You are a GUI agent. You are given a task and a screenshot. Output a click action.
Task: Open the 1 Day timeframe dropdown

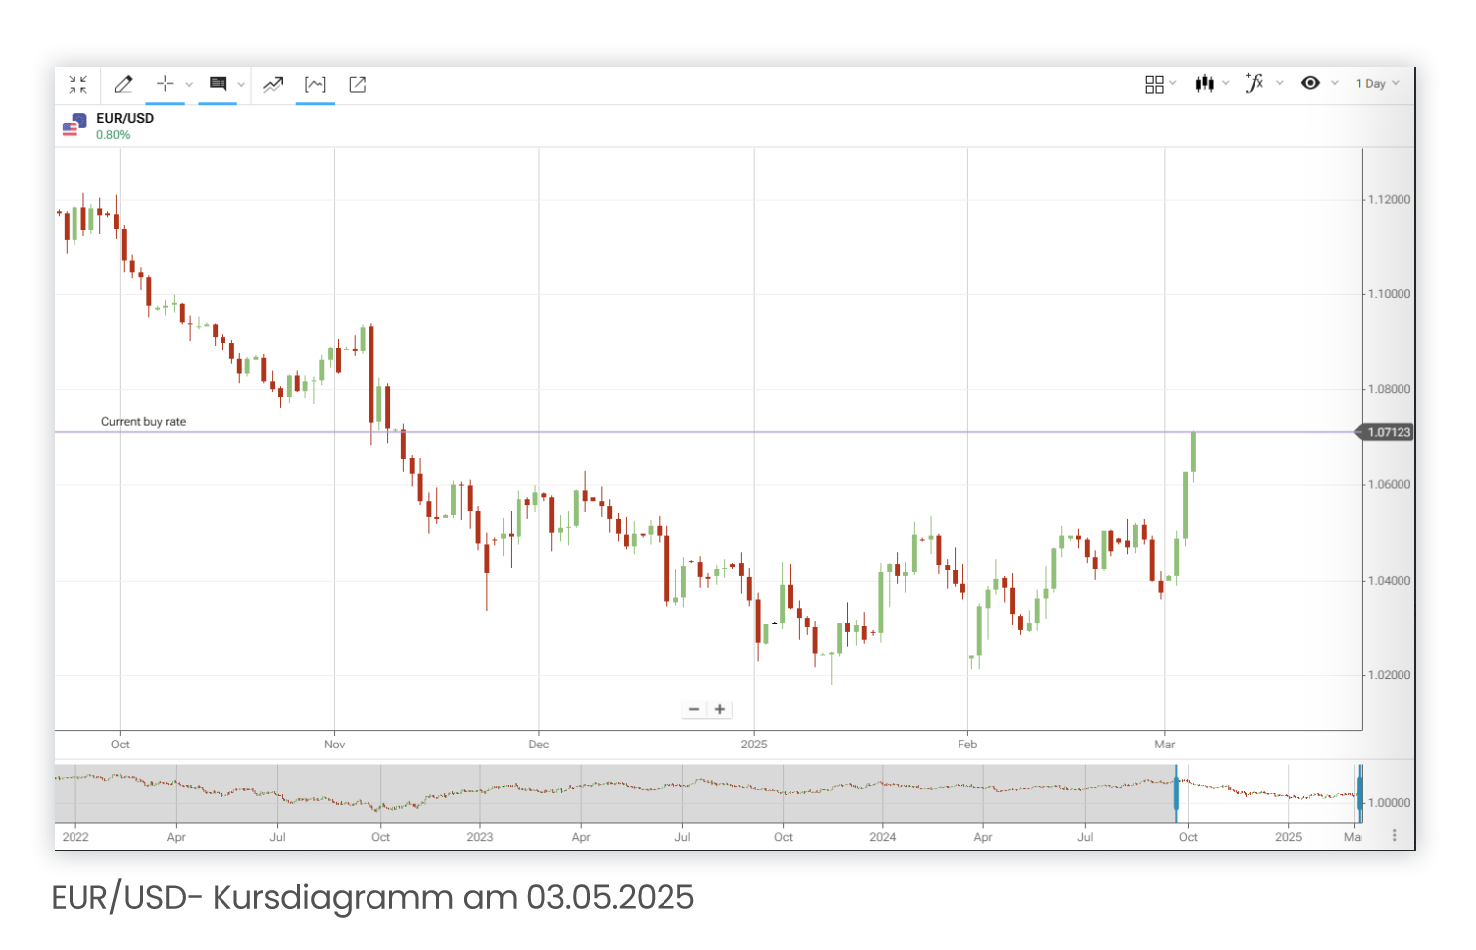pos(1378,84)
